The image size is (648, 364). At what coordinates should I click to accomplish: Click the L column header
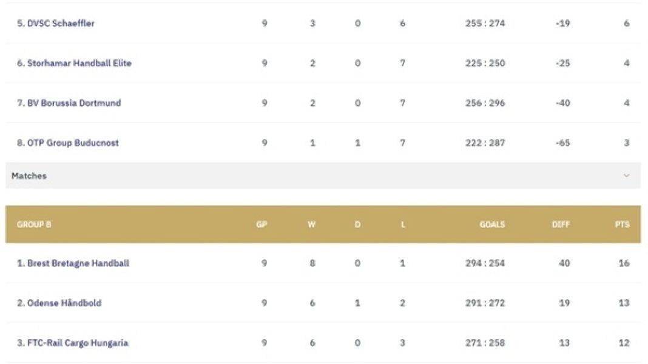[x=403, y=224]
